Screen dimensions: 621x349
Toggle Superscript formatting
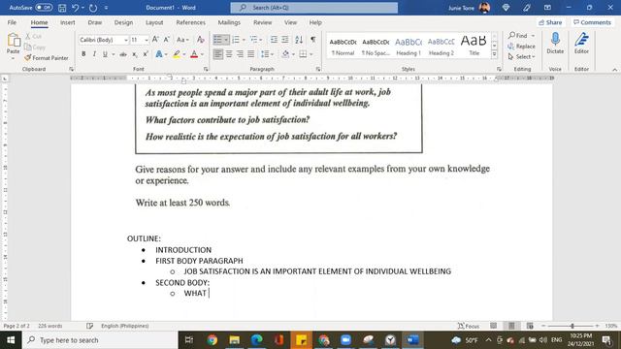click(146, 54)
